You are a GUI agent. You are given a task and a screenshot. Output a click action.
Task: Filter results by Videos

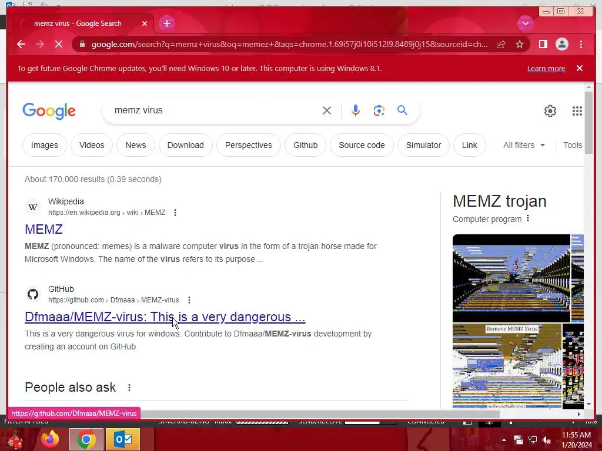tap(92, 145)
